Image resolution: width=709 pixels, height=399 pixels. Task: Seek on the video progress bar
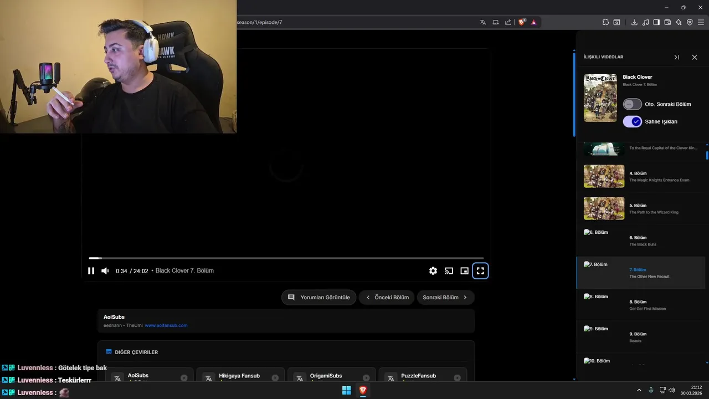click(x=286, y=258)
